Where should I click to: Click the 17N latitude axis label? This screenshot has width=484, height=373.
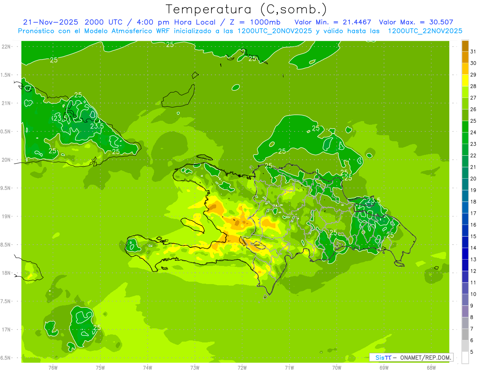tap(6, 330)
